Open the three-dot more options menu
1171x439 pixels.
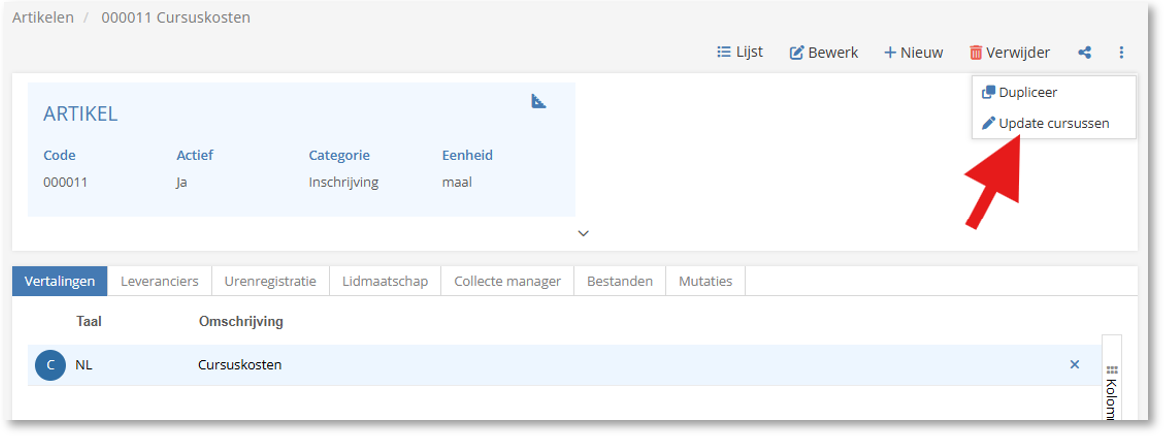coord(1121,53)
